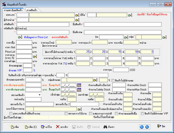Open calendar for retail special price end date
Screen dimensions: 174x133
point(79,85)
